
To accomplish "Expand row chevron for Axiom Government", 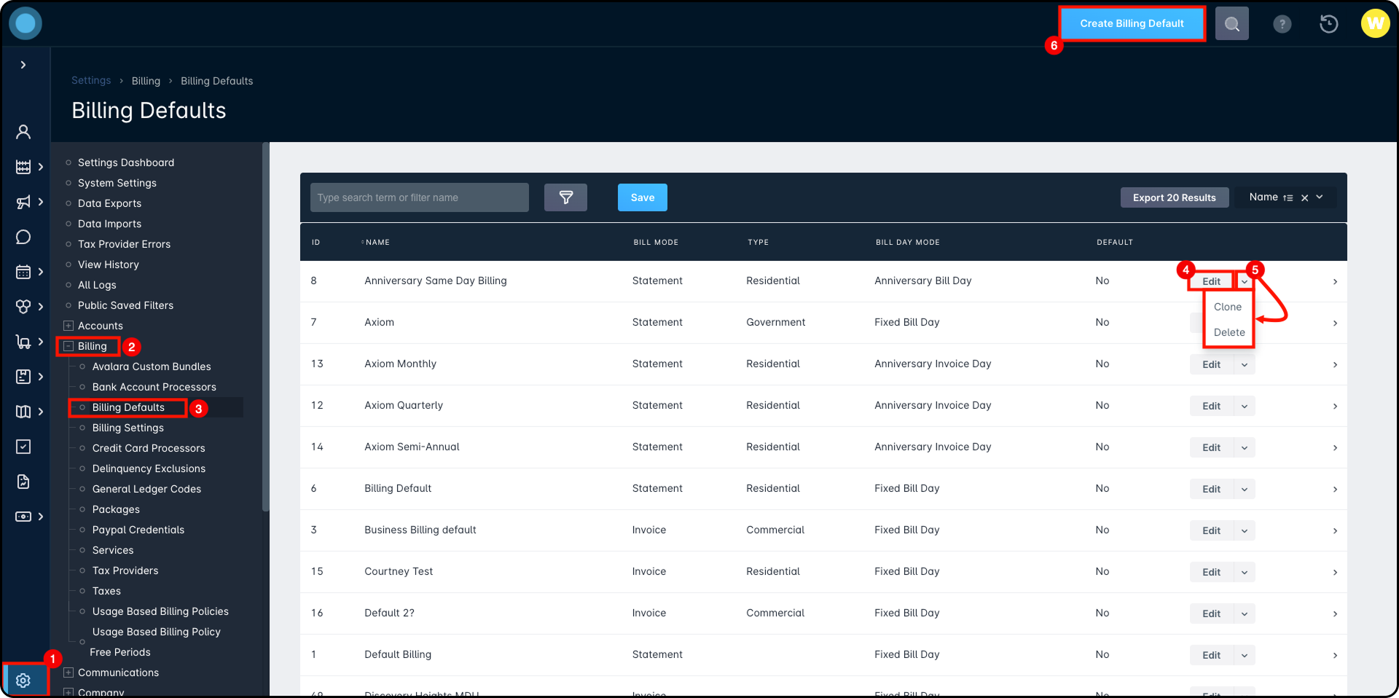I will pyautogui.click(x=1335, y=323).
